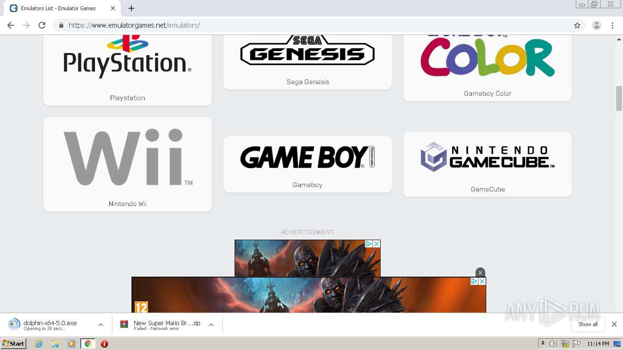The image size is (623, 350).
Task: Open the Playstation emulator logo
Action: tap(128, 56)
